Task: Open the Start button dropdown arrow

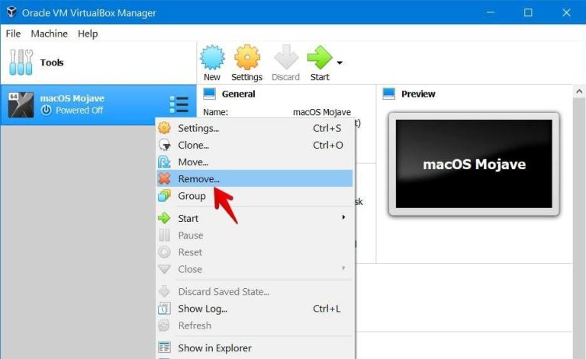Action: pos(340,63)
